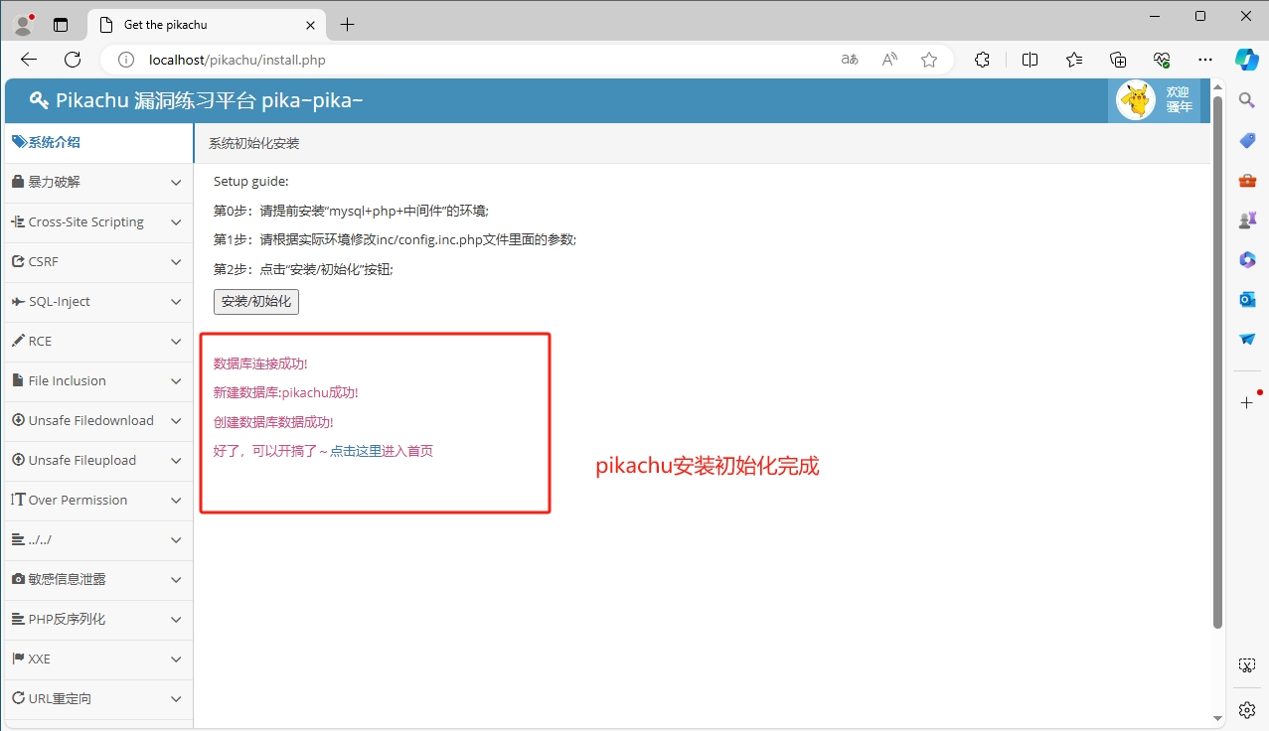The image size is (1269, 731).
Task: Open XXE menu item
Action: [x=99, y=659]
